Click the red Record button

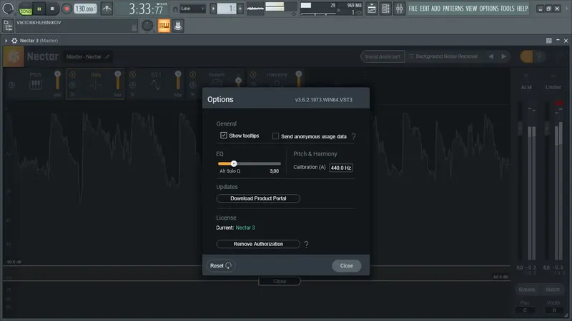[x=66, y=9]
